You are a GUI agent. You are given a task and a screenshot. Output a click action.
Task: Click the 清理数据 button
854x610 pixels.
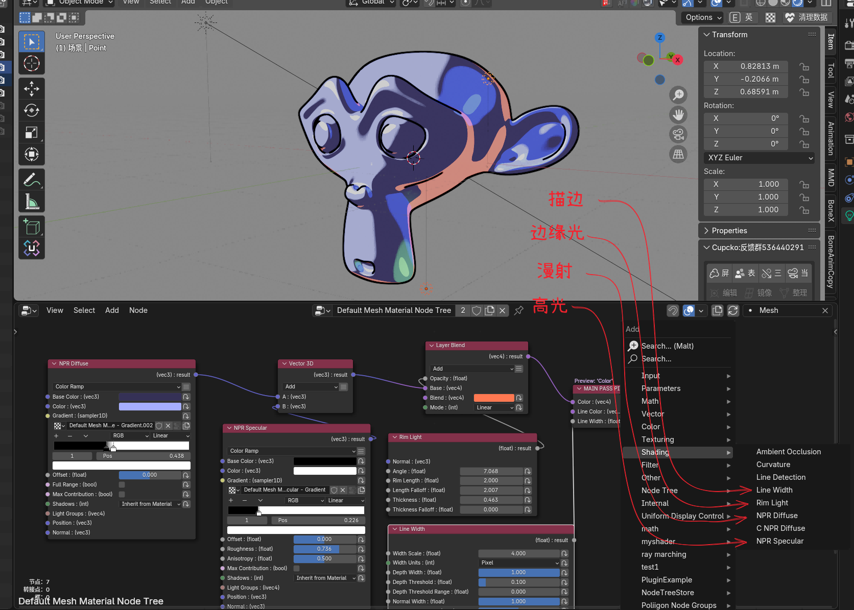coord(807,17)
